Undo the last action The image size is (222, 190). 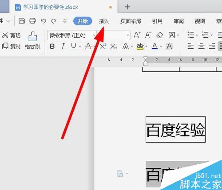click(44, 21)
